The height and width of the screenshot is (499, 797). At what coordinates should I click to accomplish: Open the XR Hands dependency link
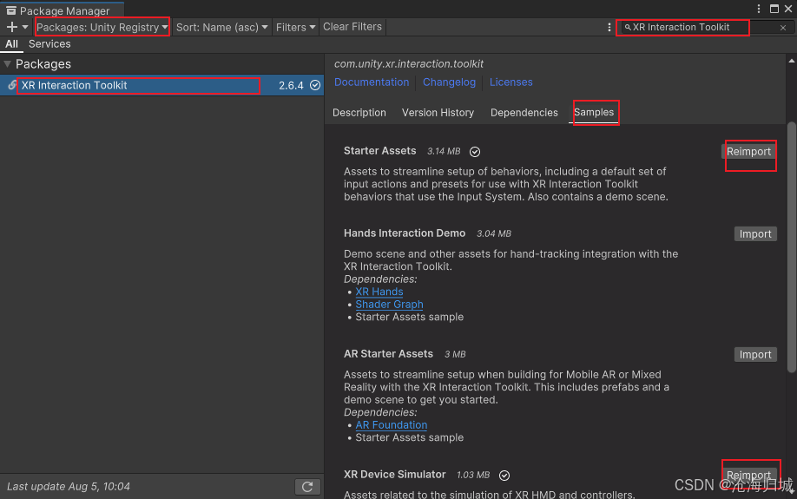(379, 292)
